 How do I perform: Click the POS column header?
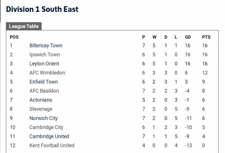click(x=14, y=37)
